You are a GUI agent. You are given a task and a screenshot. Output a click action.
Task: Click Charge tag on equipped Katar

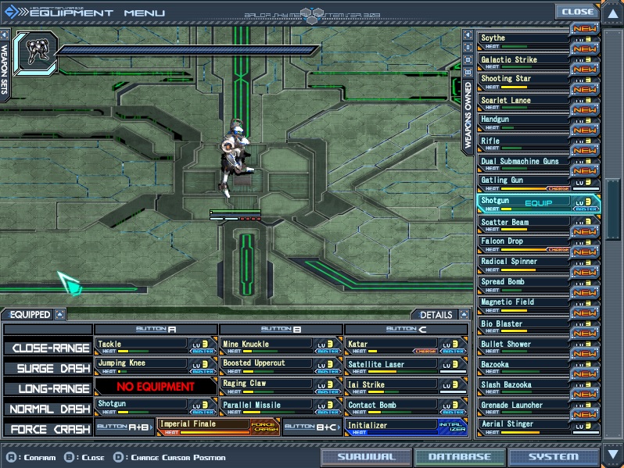[x=426, y=351]
